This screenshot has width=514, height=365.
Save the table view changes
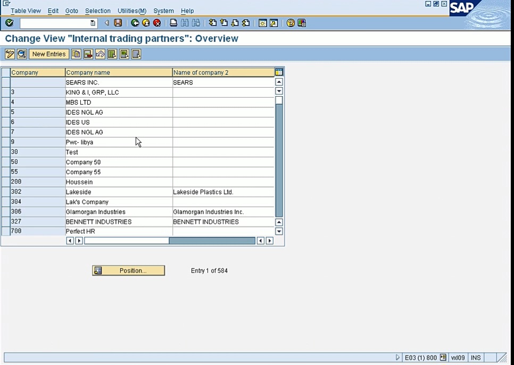118,23
